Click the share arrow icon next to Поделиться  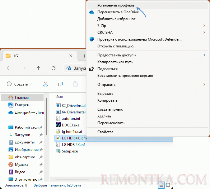click(91, 69)
